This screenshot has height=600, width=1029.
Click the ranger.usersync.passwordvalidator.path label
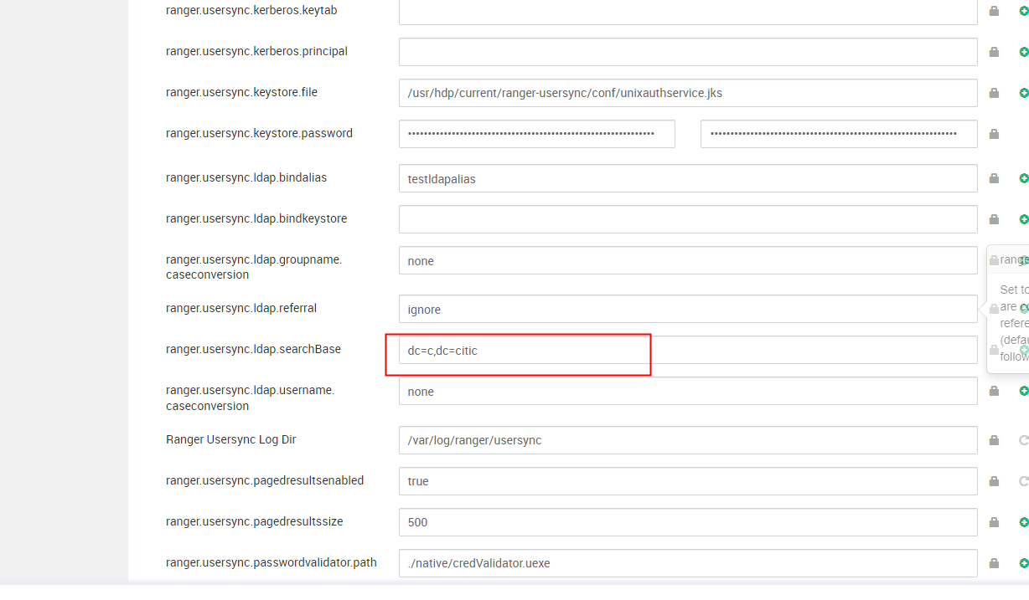(271, 562)
